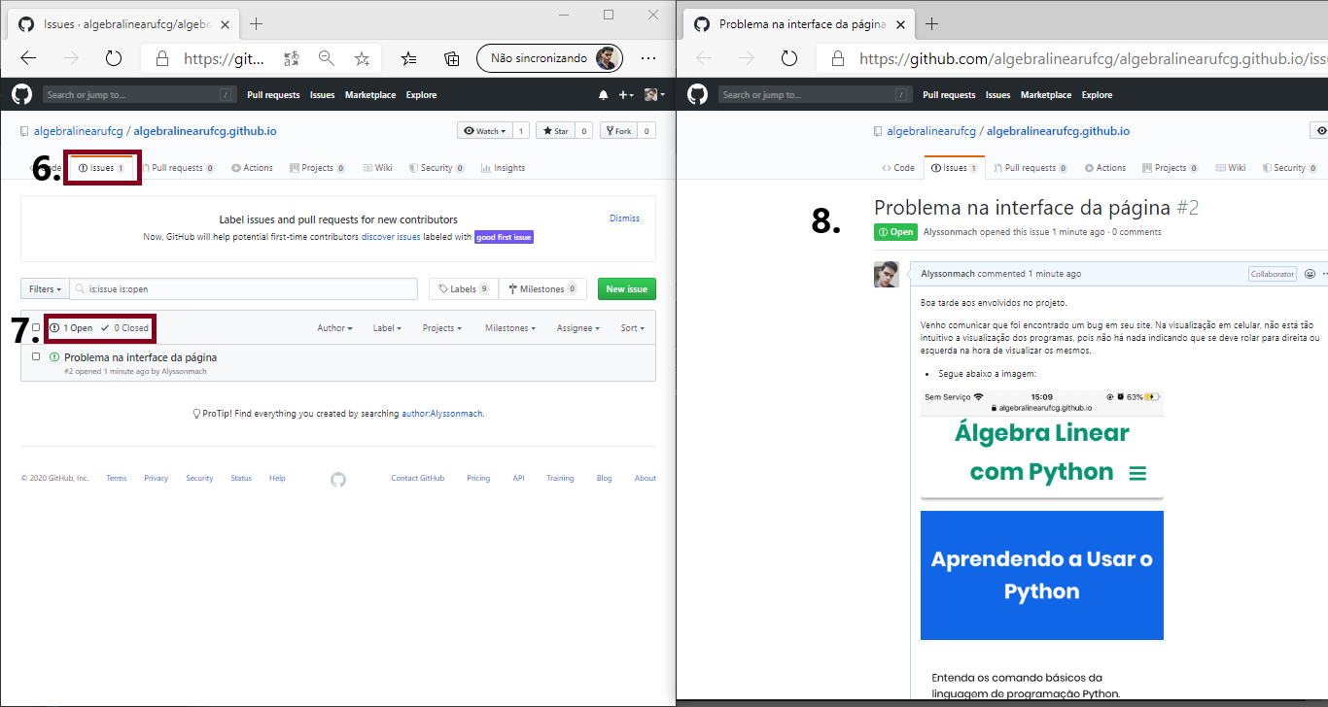The height and width of the screenshot is (707, 1328).
Task: Click the GitHub logo in left window
Action: click(21, 94)
